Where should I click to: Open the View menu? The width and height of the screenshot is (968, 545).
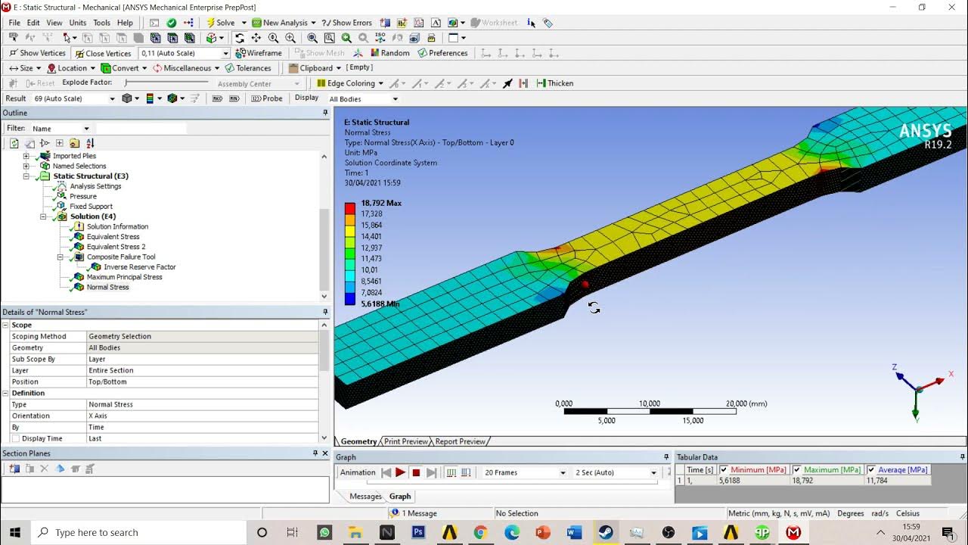[x=54, y=23]
